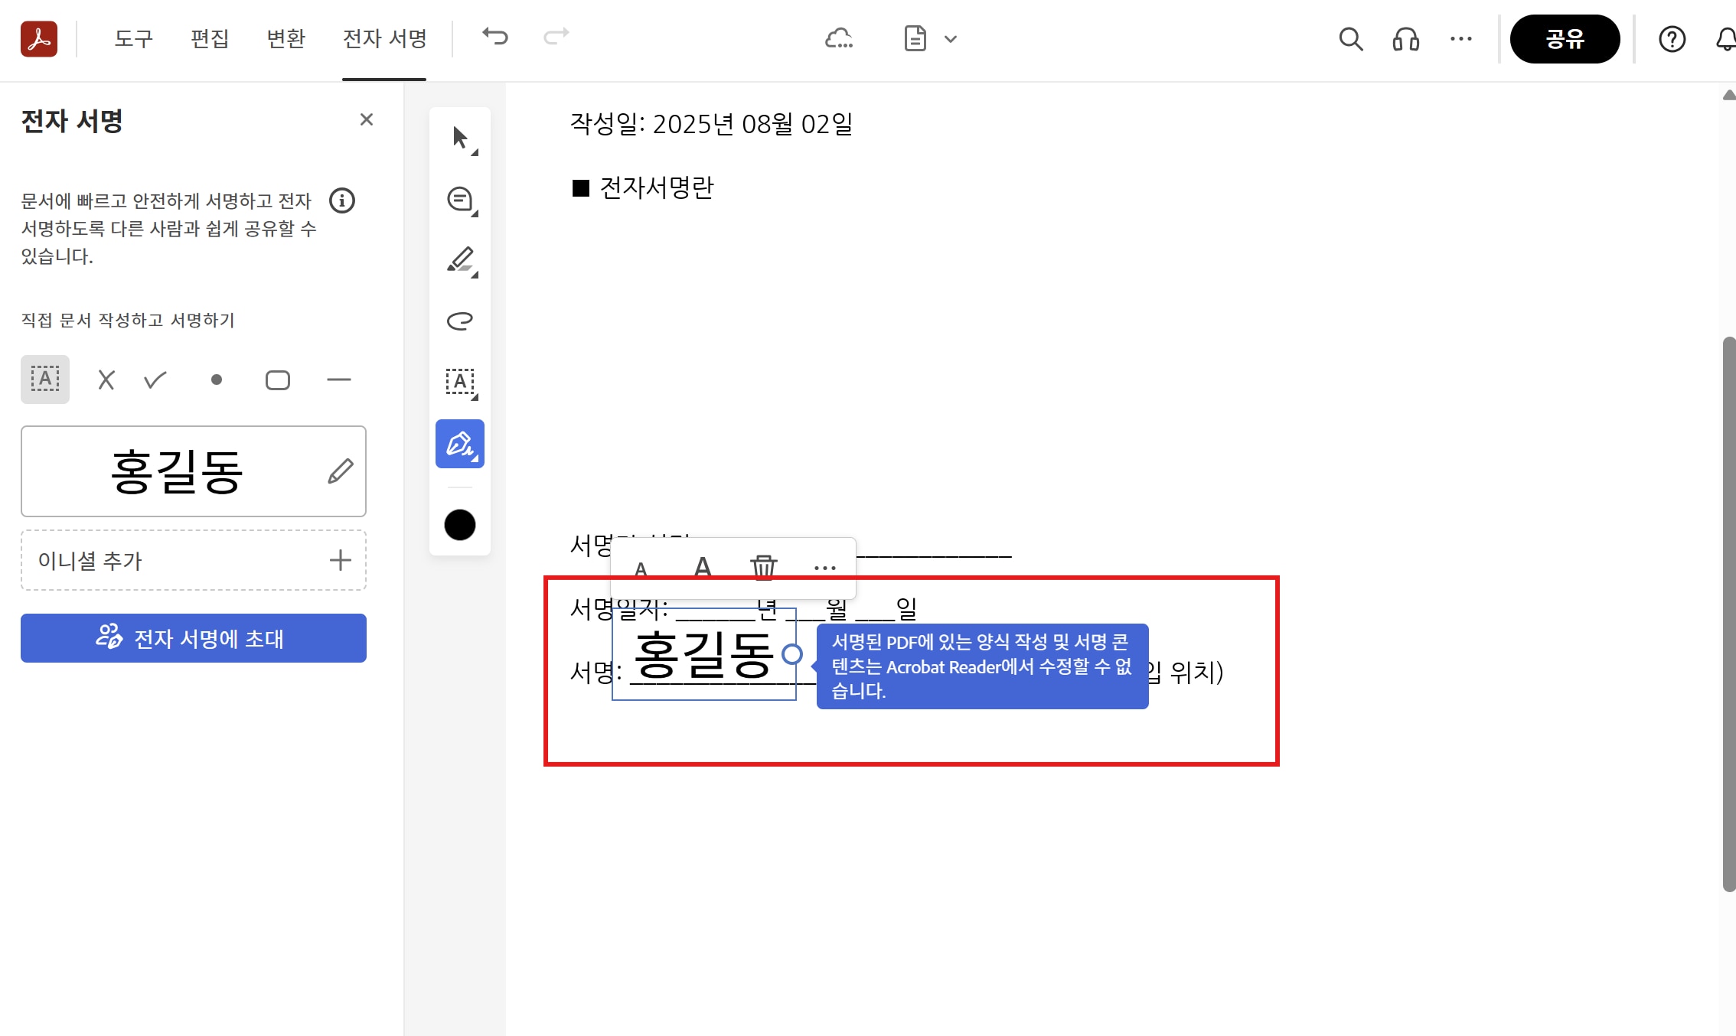Viewport: 1736px width, 1036px height.
Task: Click the 공유 share button
Action: click(x=1564, y=39)
